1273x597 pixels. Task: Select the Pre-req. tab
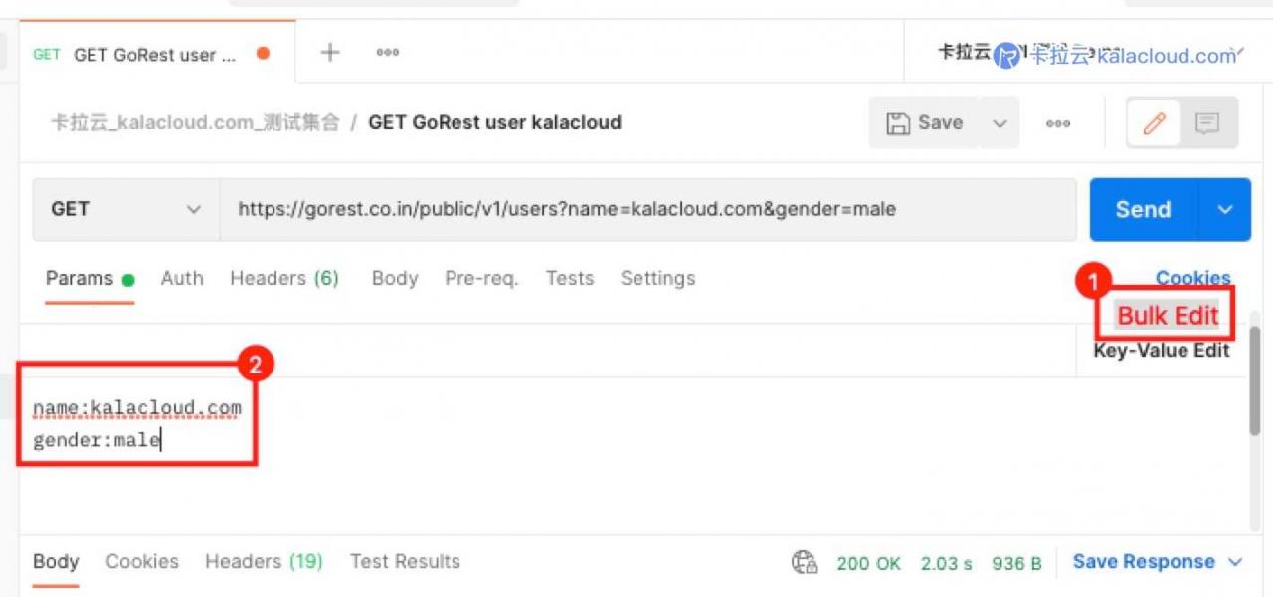481,279
